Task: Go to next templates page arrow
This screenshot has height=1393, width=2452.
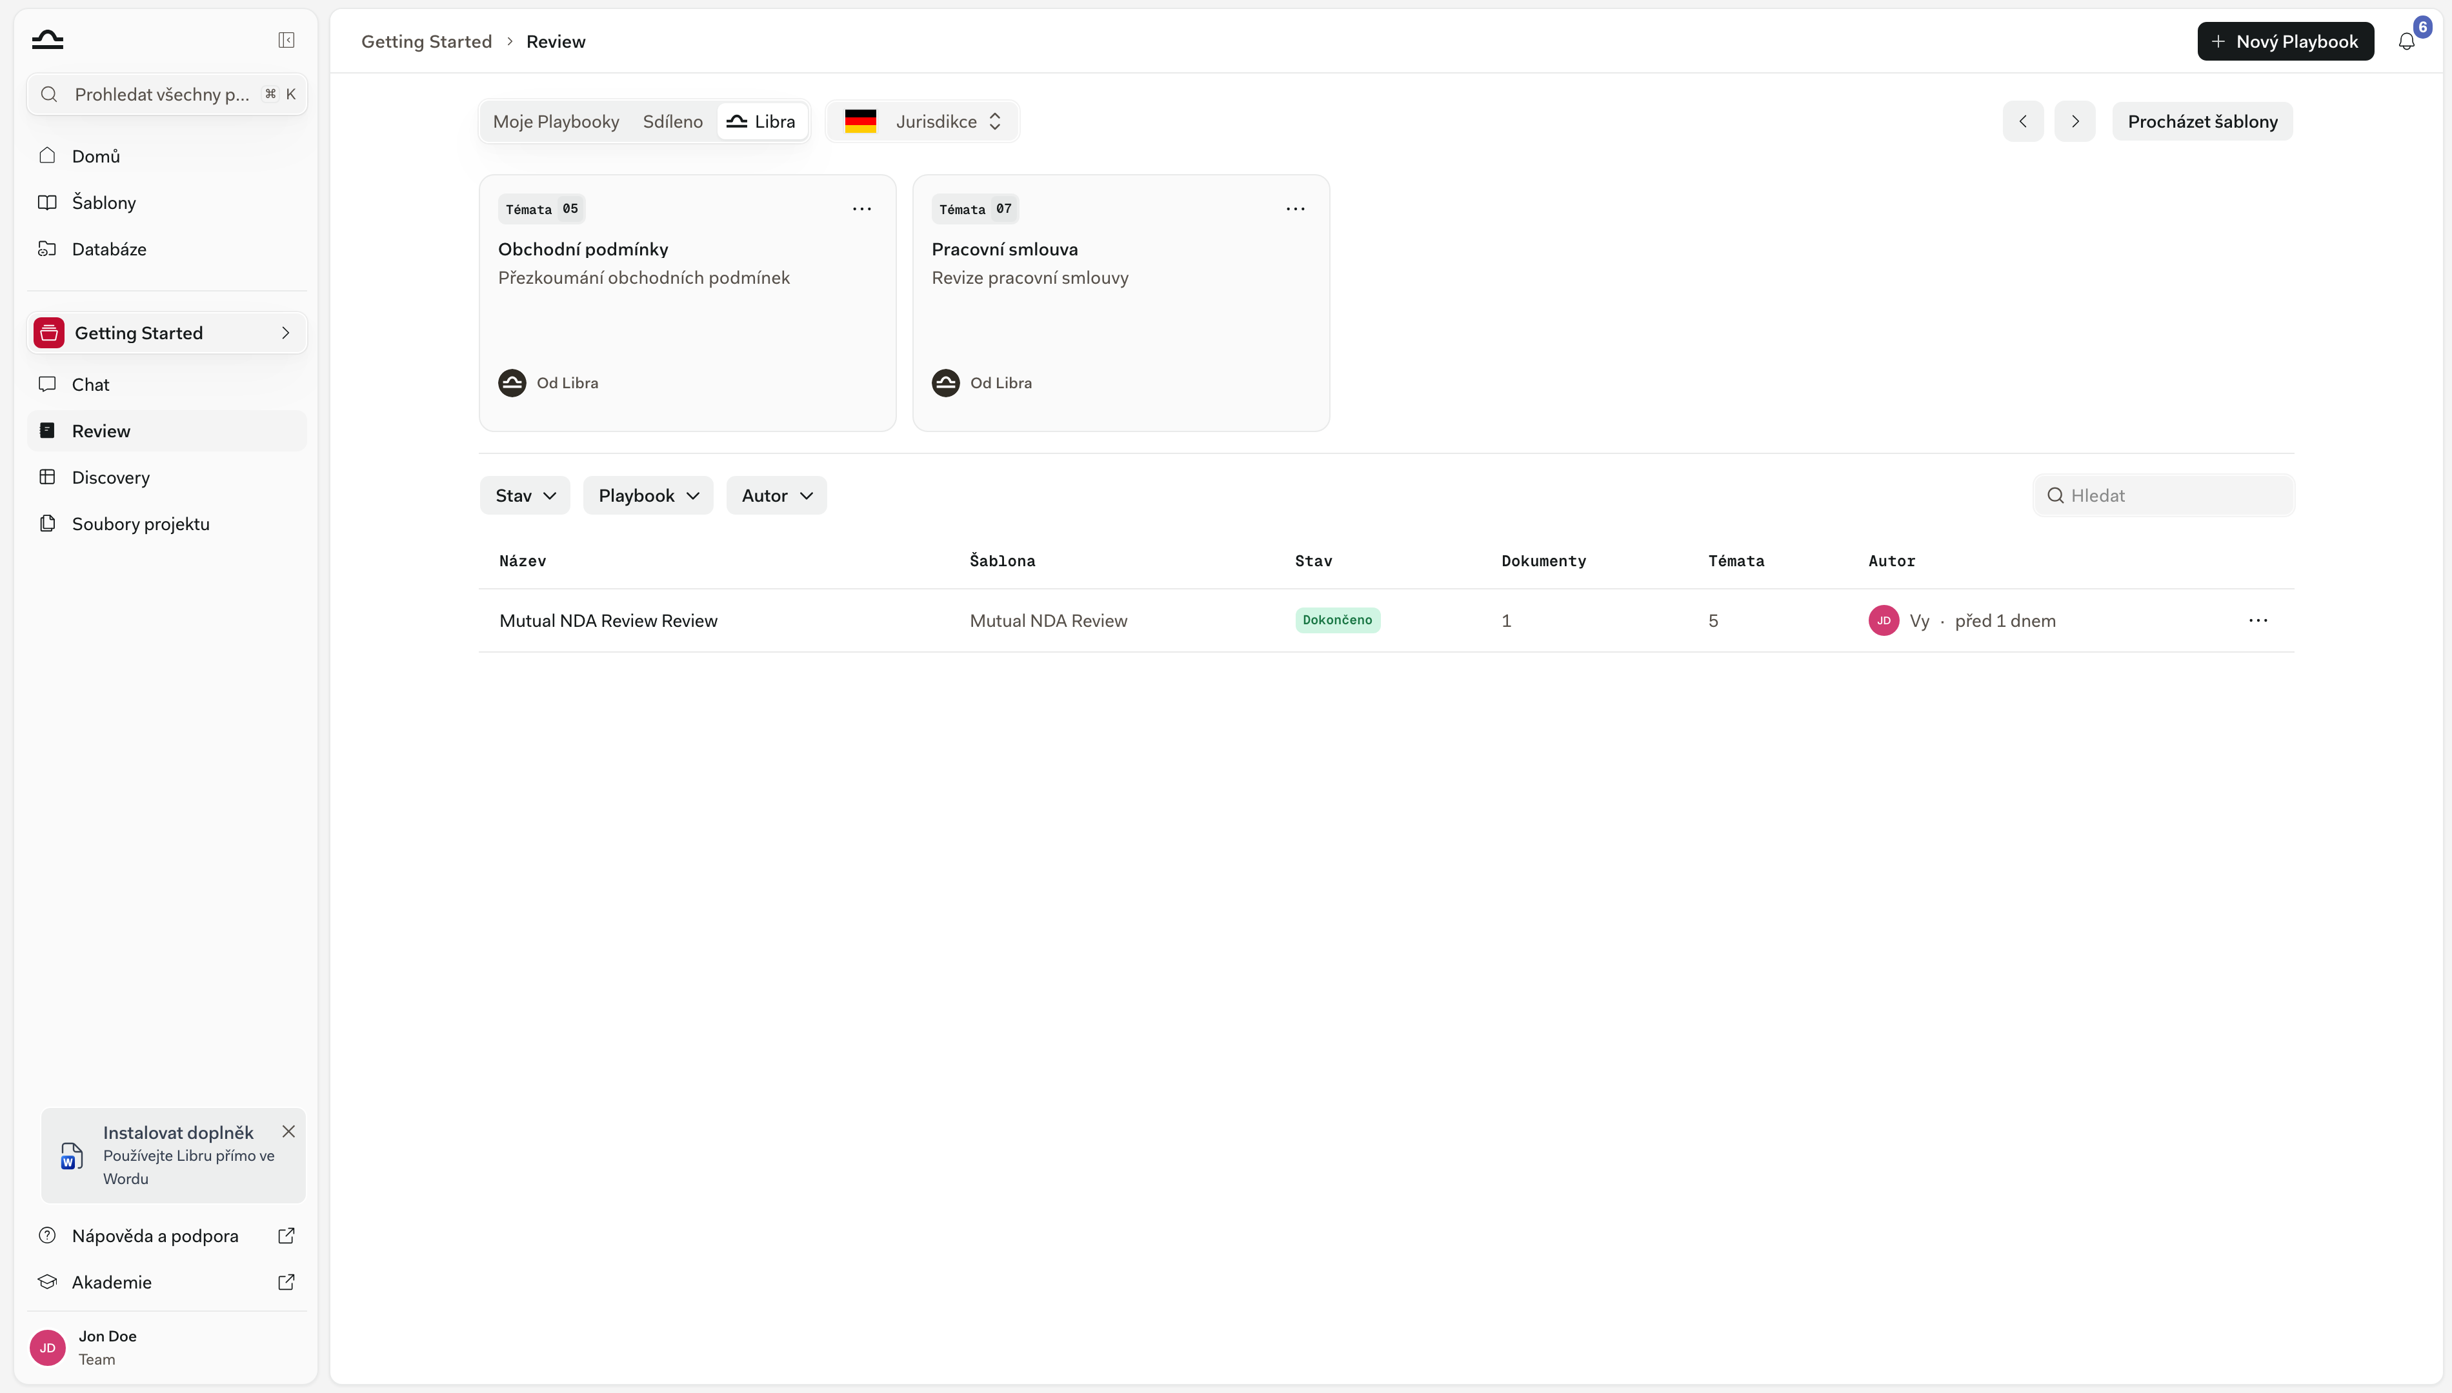Action: (2074, 121)
